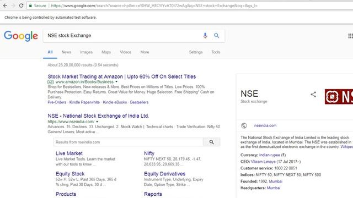Viewport: 353px width, 198px height.
Task: Click the Ad badge on Amazon result
Action: (x=50, y=82)
